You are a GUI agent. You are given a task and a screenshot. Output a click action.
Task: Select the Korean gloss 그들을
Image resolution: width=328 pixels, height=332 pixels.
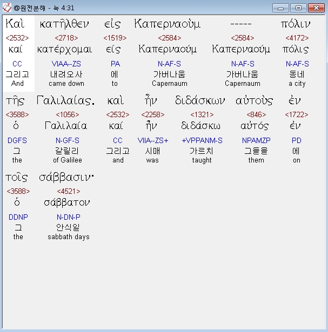tap(256, 151)
